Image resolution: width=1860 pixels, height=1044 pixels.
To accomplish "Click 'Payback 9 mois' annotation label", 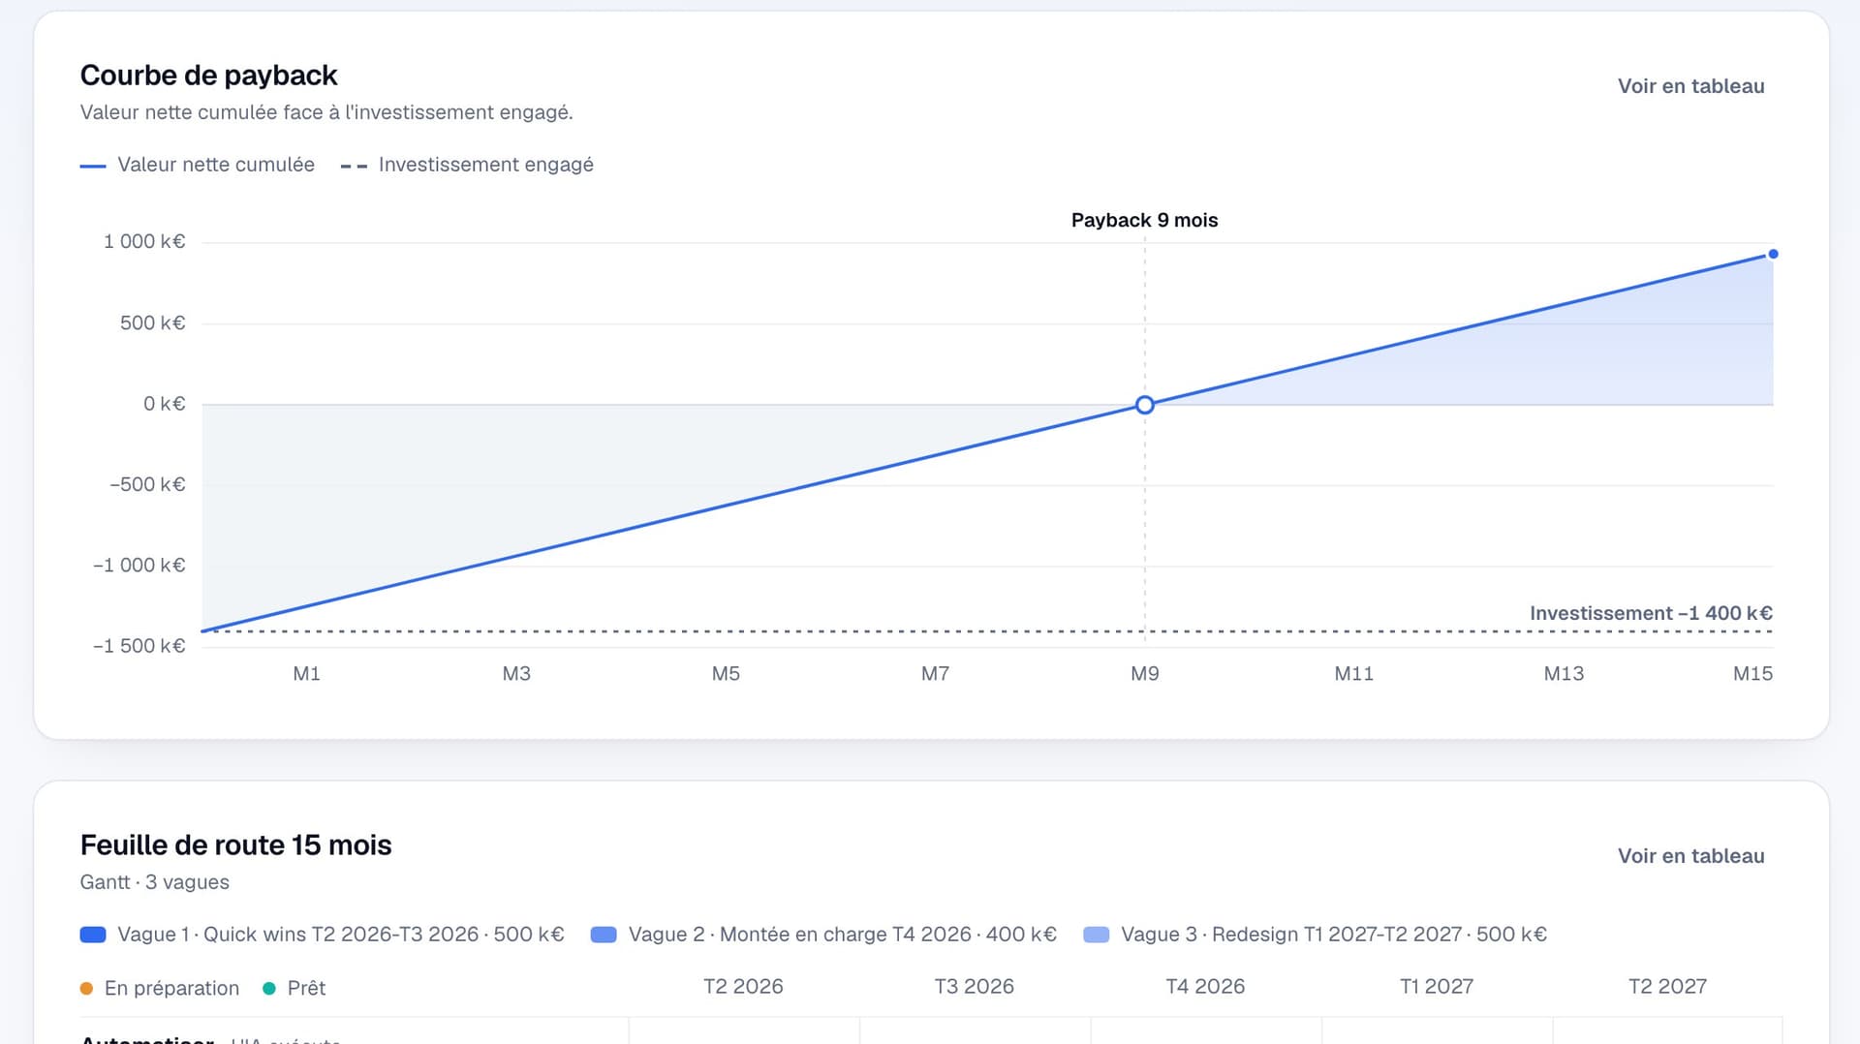I will click(x=1144, y=220).
